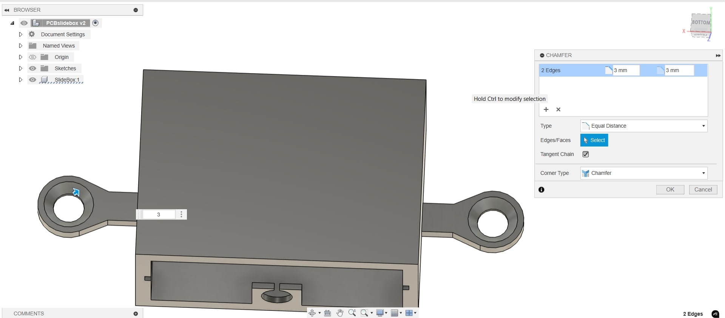This screenshot has height=318, width=725.
Task: Toggle Origin folder visibility eye
Action: (32, 57)
